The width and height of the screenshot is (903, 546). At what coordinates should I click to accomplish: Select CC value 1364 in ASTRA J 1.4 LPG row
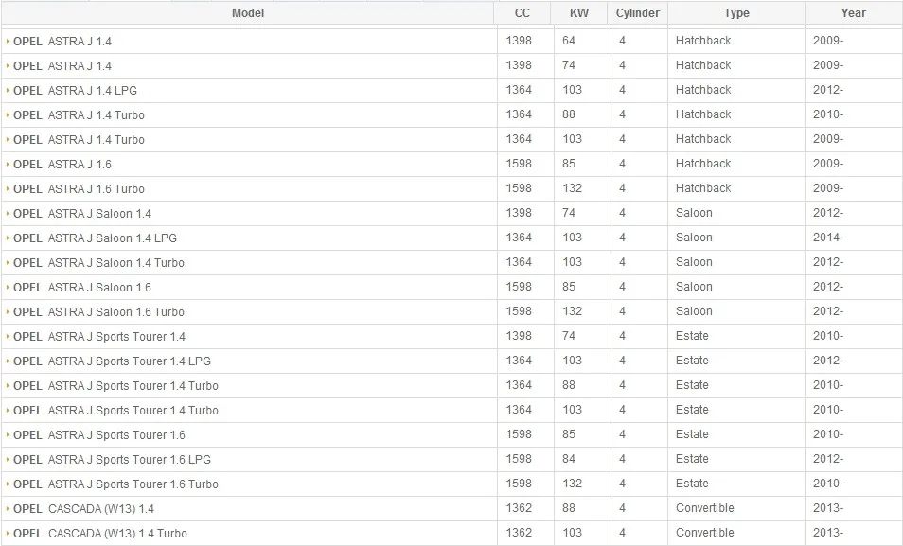[519, 90]
